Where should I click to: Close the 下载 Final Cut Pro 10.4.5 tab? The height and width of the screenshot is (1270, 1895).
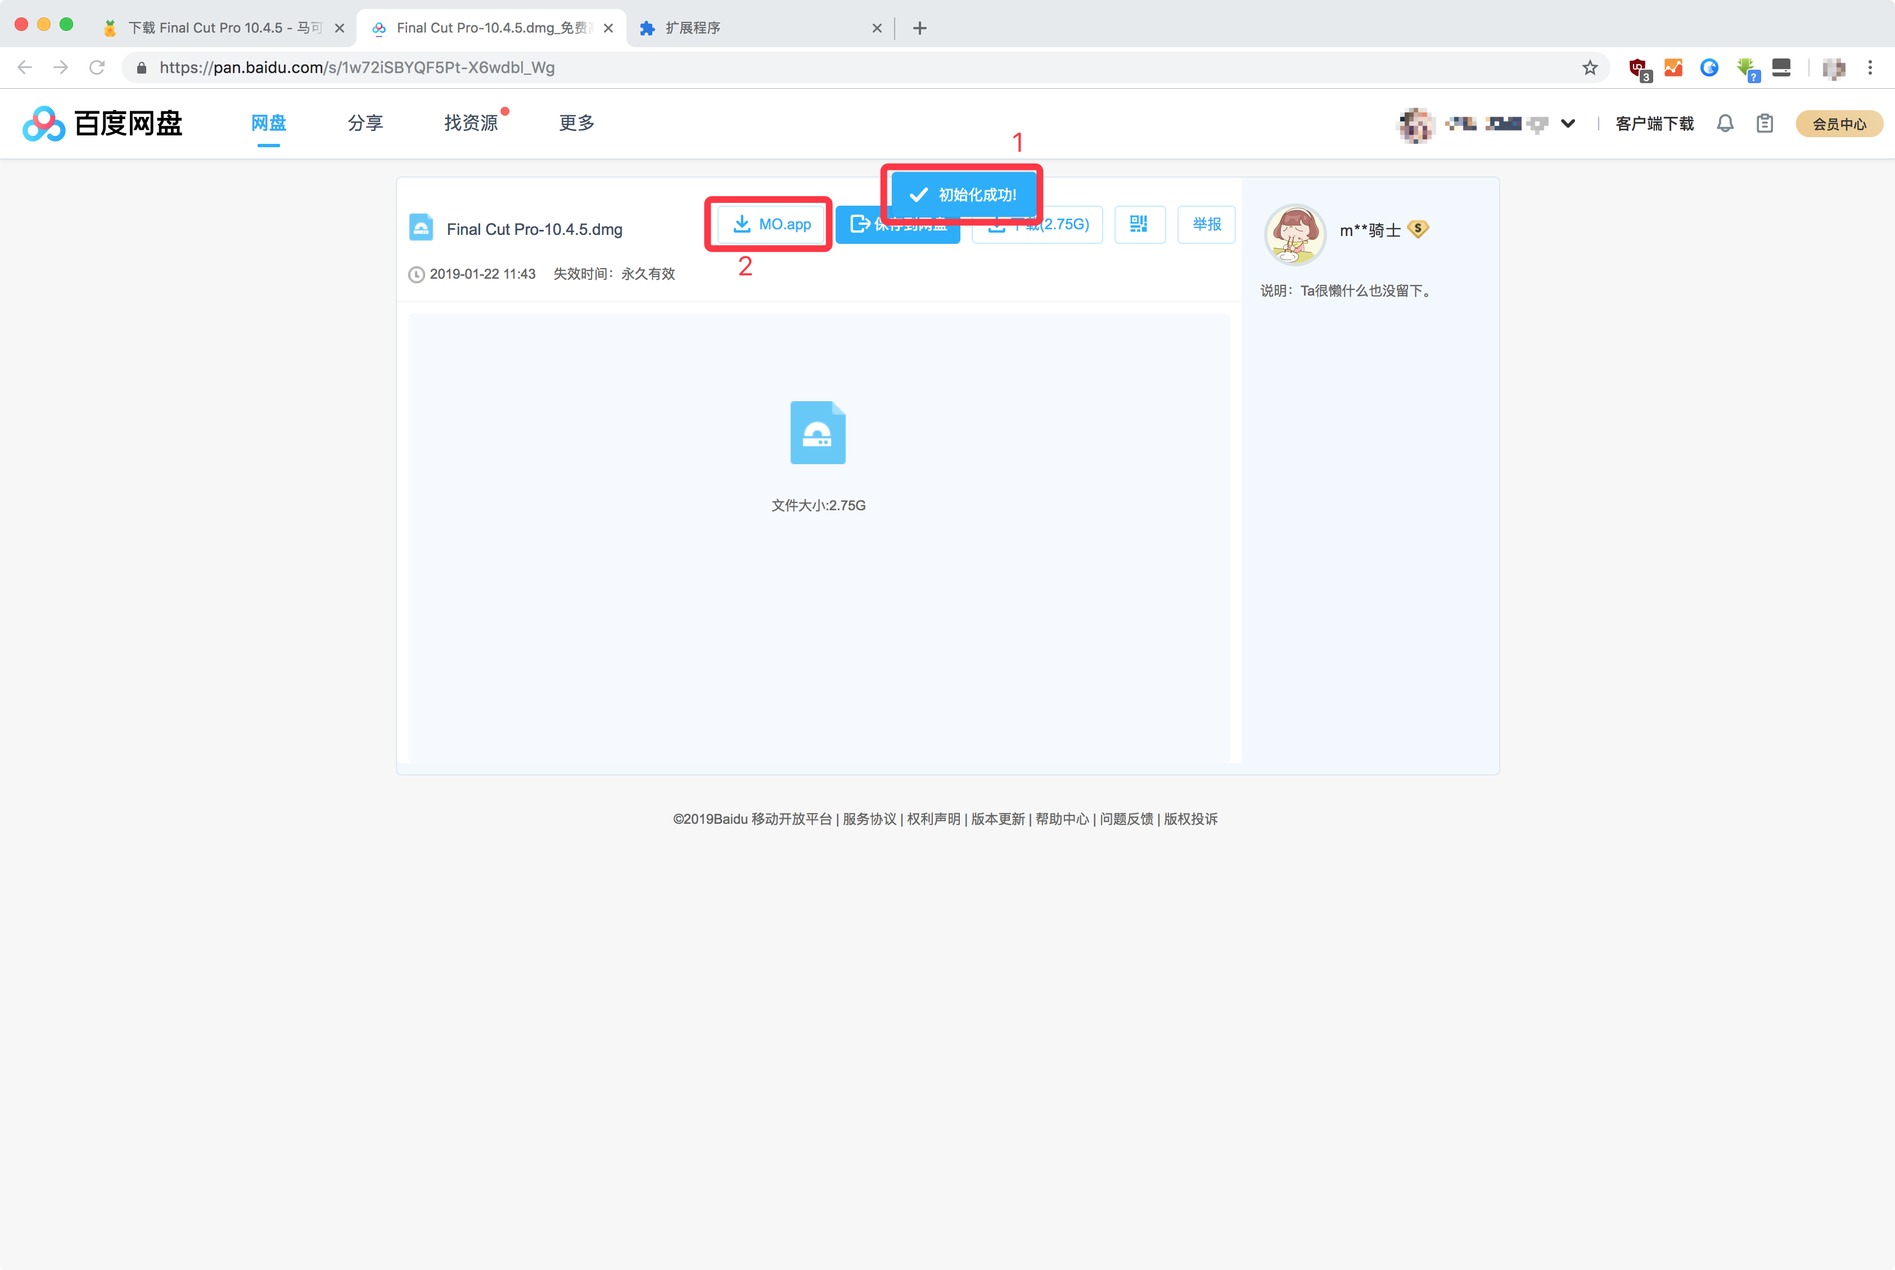pos(340,28)
